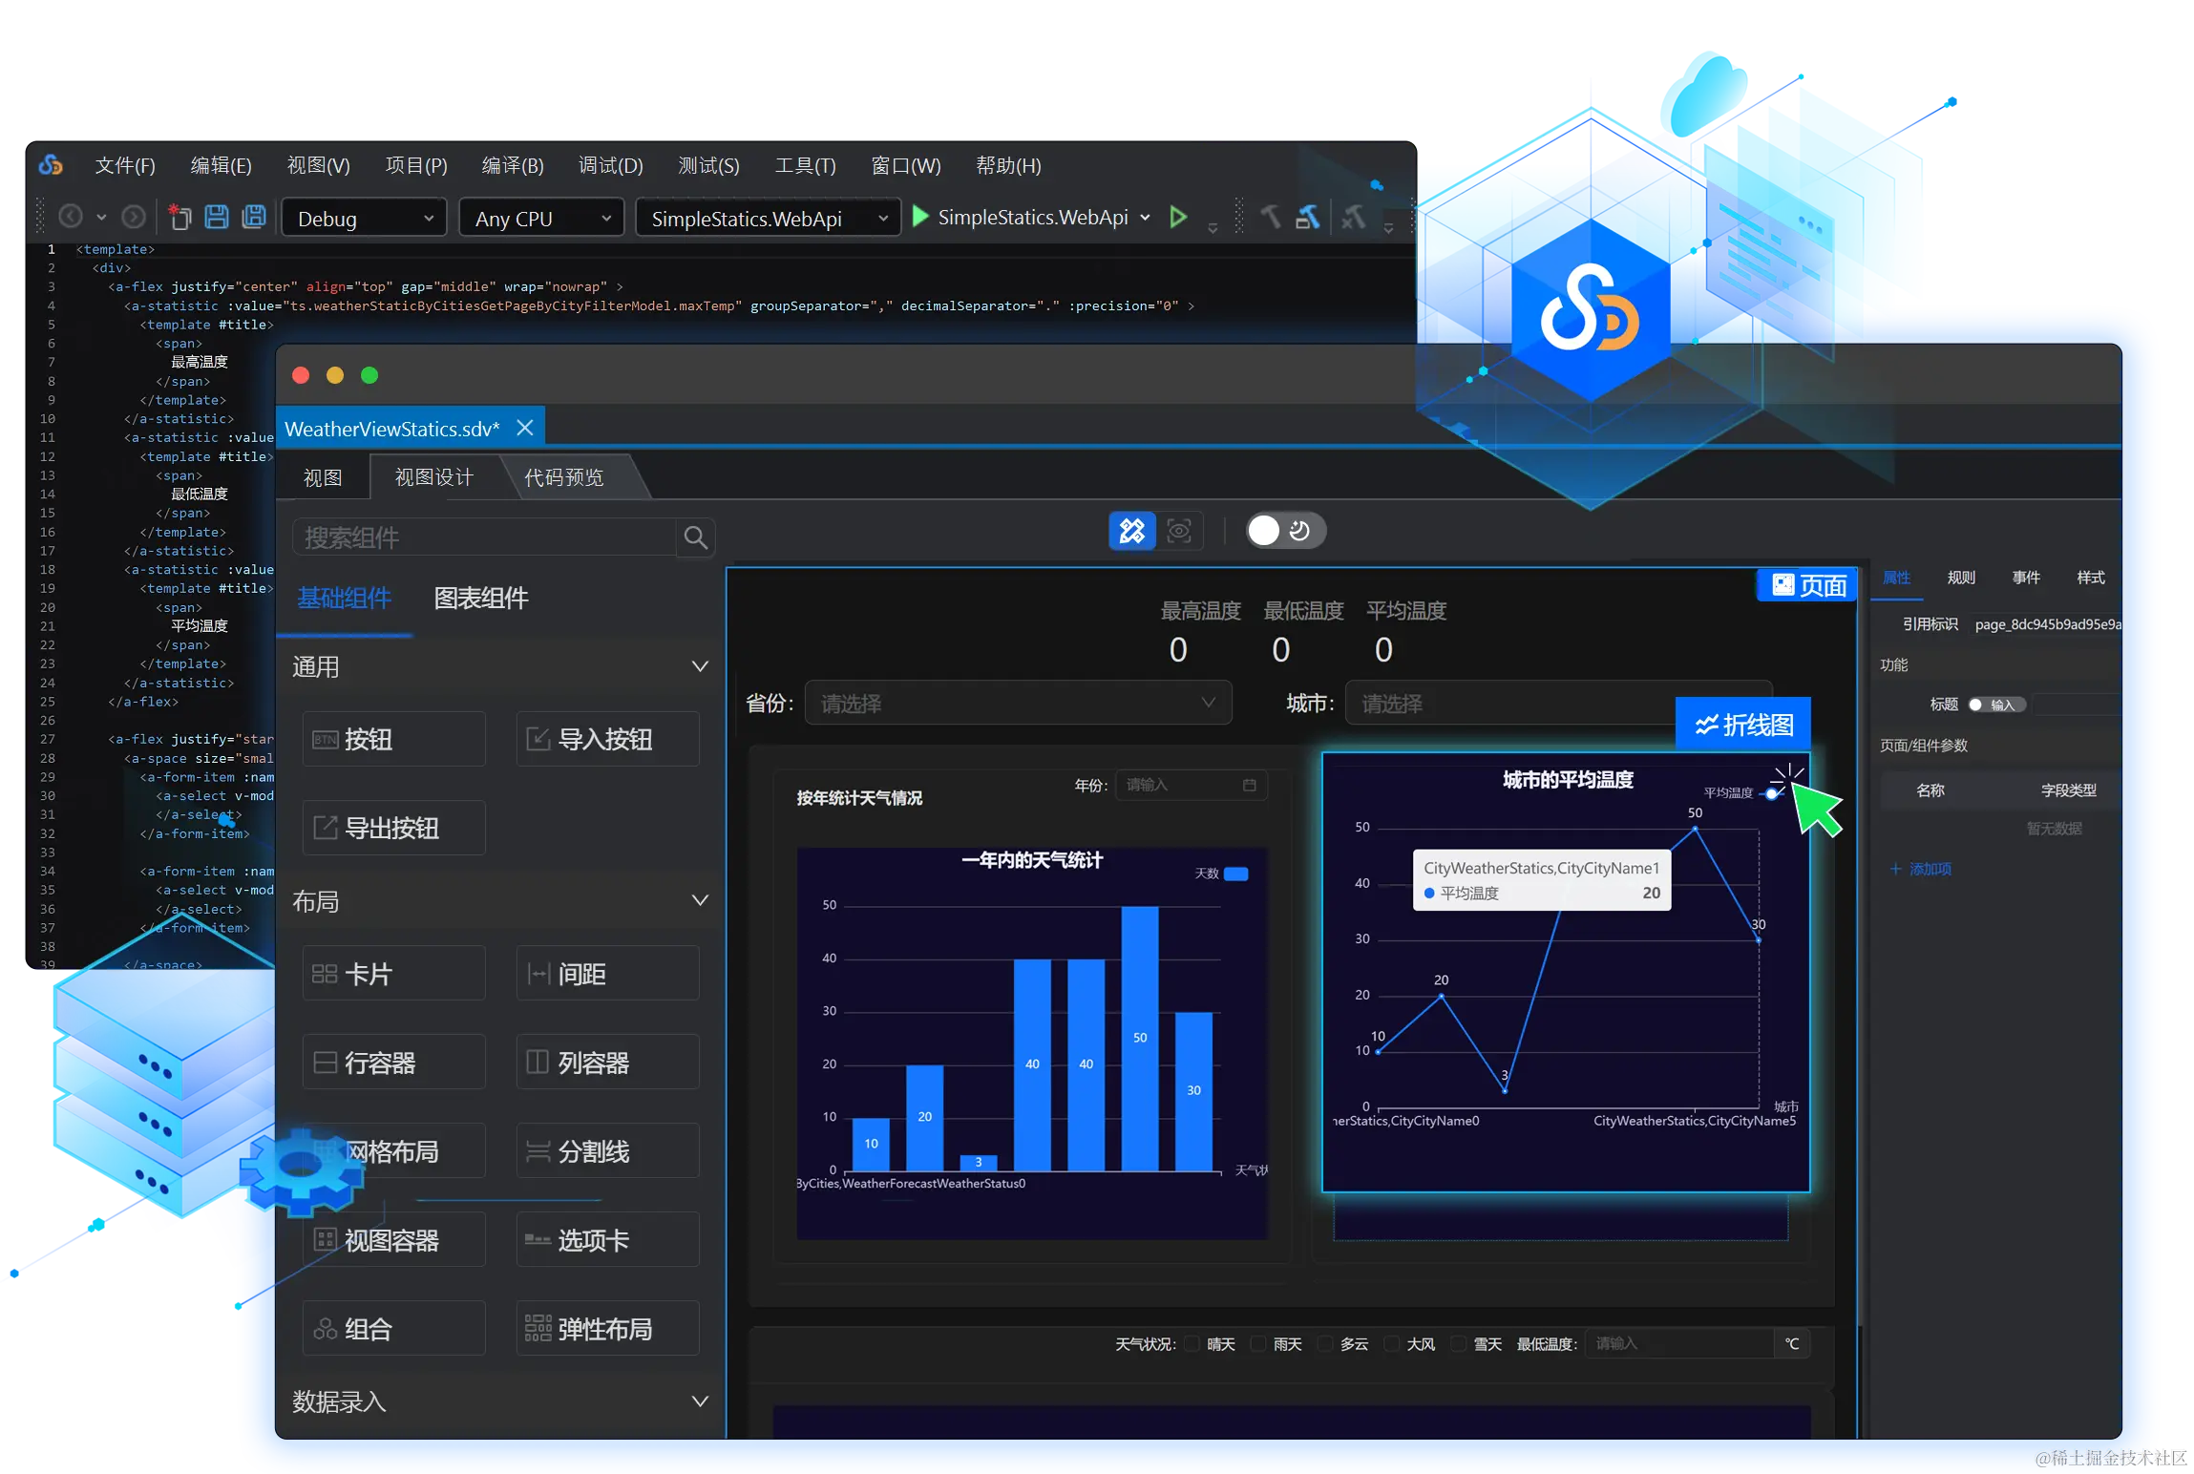This screenshot has width=2194, height=1474.
Task: Select the 导出按钮 component
Action: [x=393, y=828]
